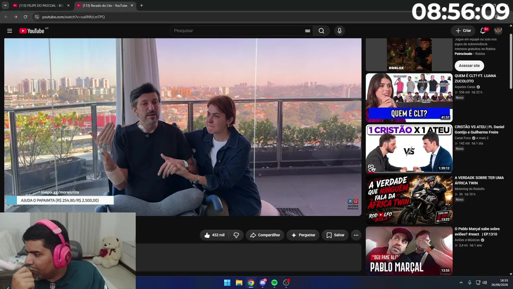513x289 pixels.
Task: Go to the YouTube home logo
Action: [32, 31]
